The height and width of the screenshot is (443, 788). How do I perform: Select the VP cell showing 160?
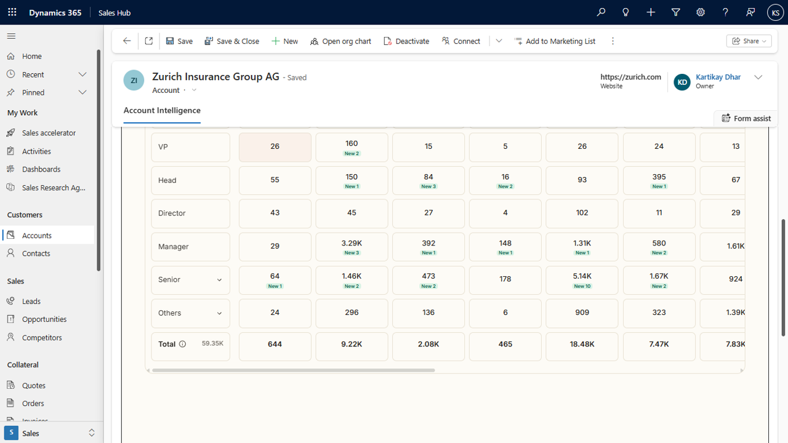click(352, 148)
